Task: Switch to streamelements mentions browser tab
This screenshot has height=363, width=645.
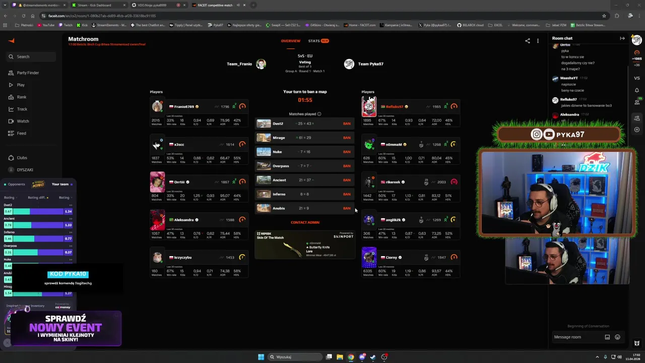Action: [x=38, y=5]
